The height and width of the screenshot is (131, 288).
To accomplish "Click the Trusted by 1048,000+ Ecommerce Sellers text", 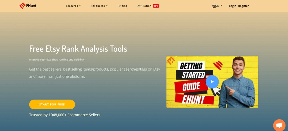I will coord(65,115).
